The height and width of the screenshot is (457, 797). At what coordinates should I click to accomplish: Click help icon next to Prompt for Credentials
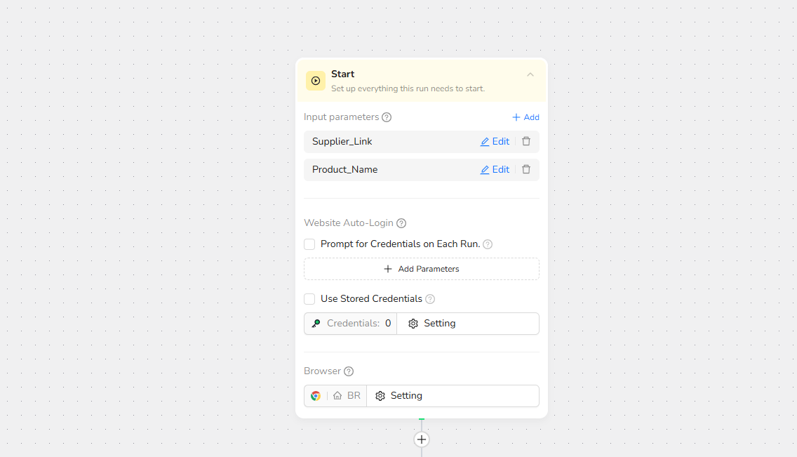(x=488, y=244)
